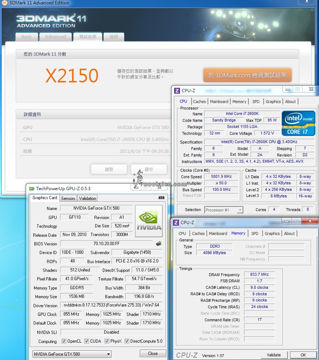The height and width of the screenshot is (360, 319).
Task: Click the X2150 score text
Action: click(72, 75)
